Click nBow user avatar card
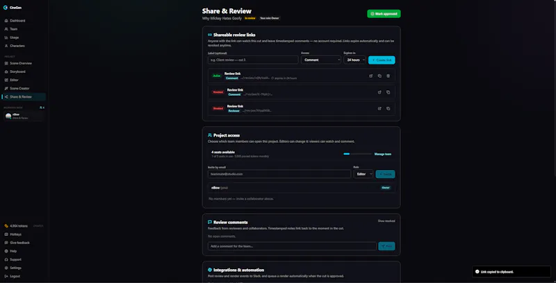 [x=24, y=116]
